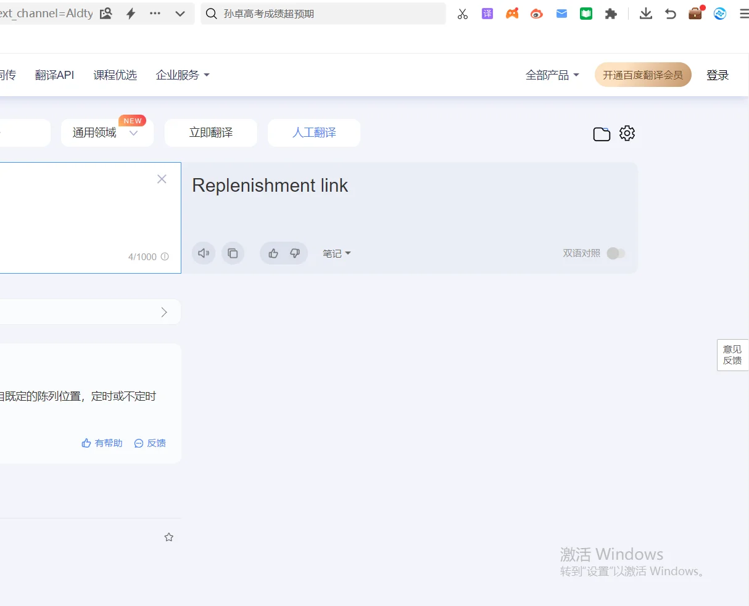Open the browser downloads icon

point(646,14)
